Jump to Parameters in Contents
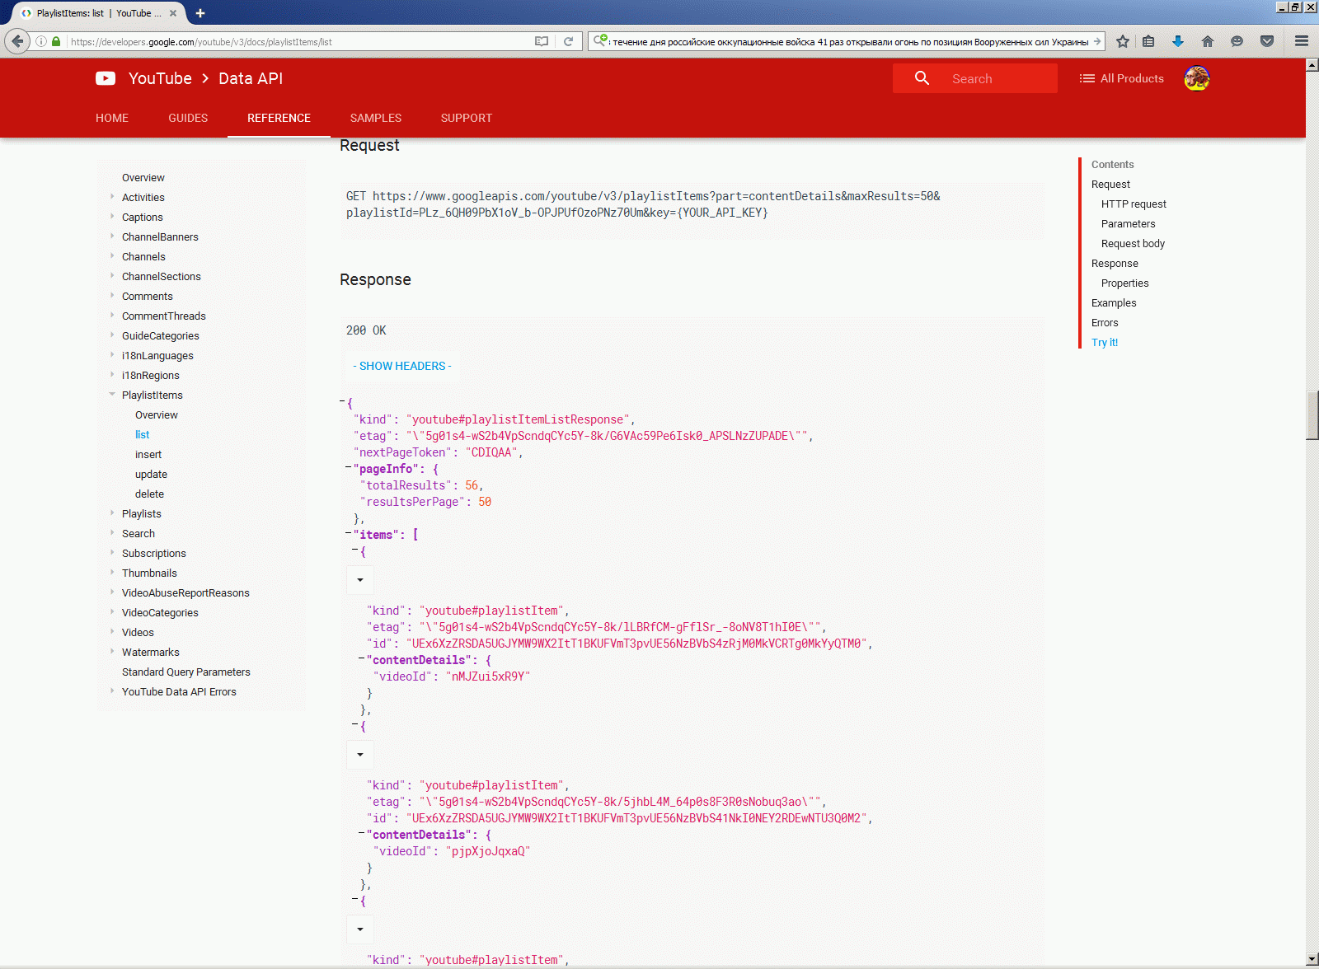This screenshot has height=969, width=1319. (x=1128, y=223)
